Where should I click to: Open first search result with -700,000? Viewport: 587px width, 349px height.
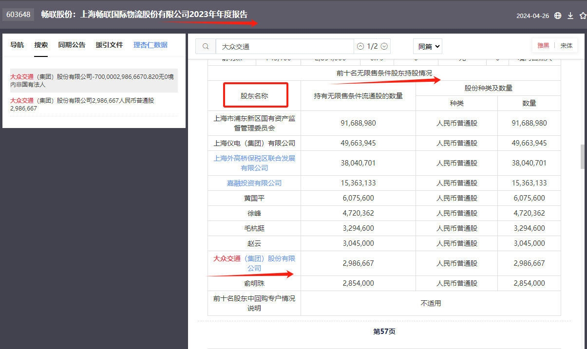click(94, 80)
